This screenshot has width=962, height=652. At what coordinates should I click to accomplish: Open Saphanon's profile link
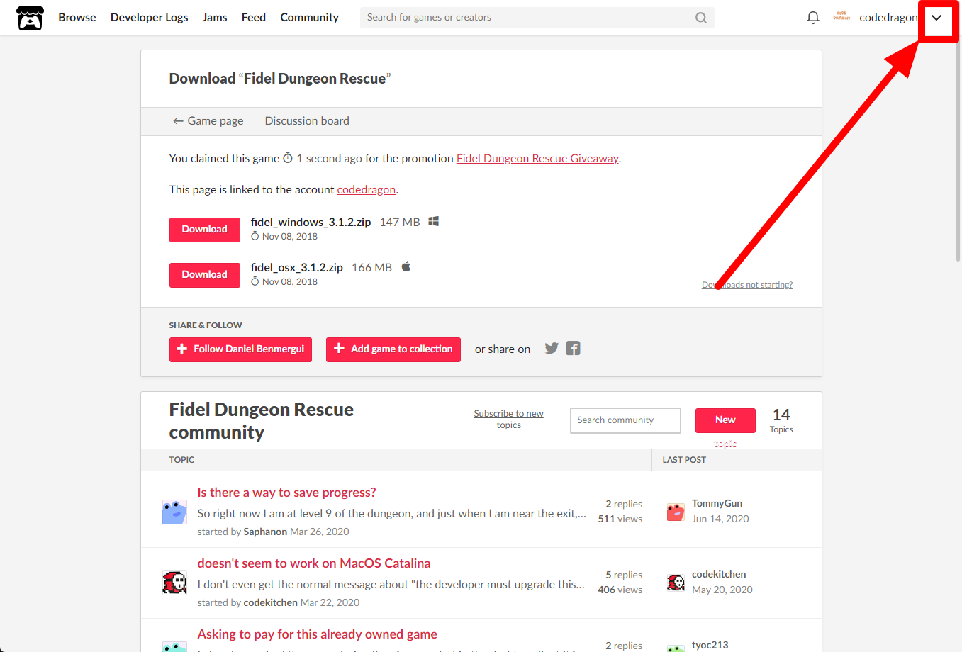(x=265, y=532)
